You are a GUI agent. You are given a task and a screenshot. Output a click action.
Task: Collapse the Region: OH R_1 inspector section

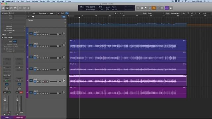(2, 13)
